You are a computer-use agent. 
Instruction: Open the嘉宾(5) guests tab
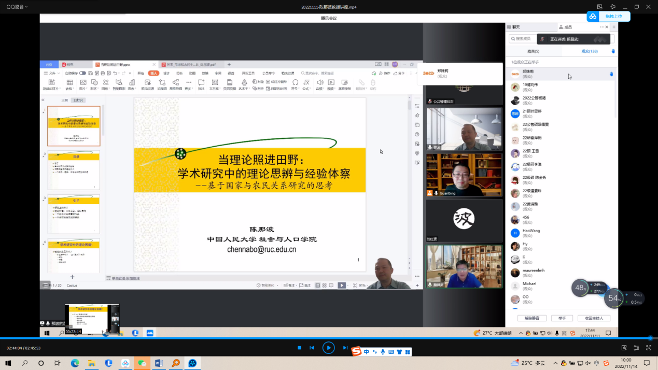[533, 51]
